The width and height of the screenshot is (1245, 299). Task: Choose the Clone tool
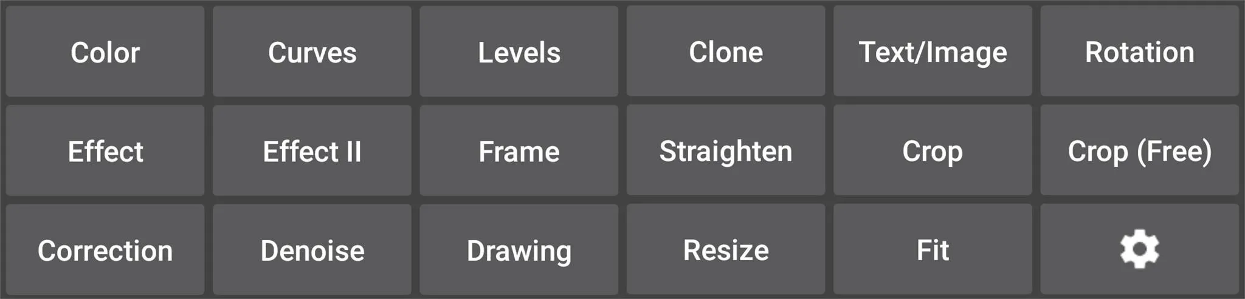(x=726, y=52)
